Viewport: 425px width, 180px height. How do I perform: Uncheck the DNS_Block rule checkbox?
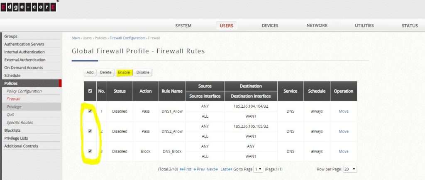pyautogui.click(x=90, y=151)
